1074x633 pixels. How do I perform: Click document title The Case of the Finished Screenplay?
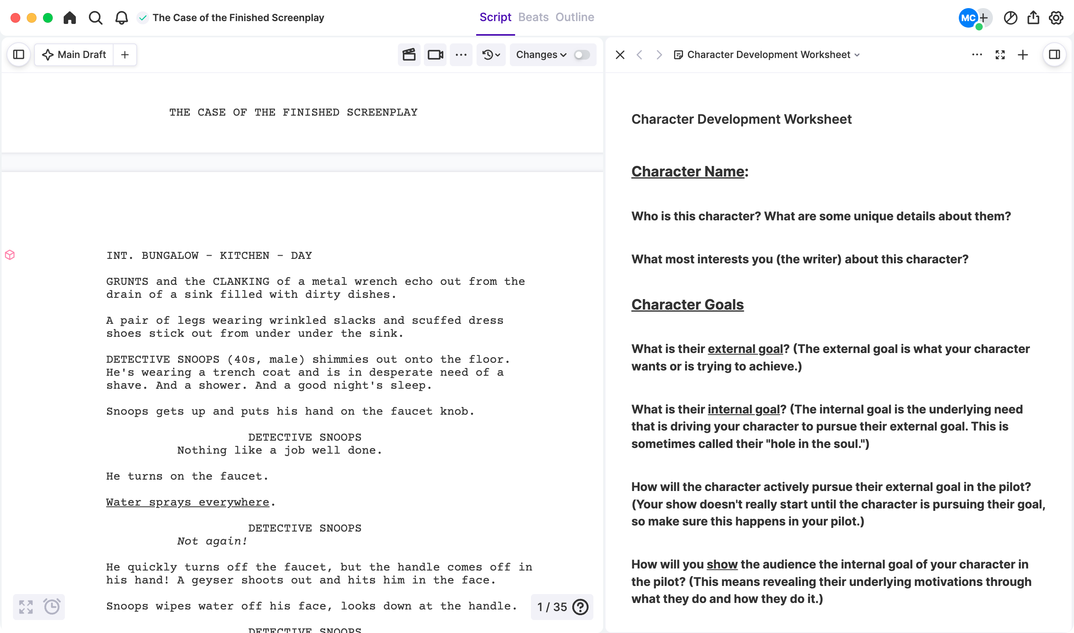pyautogui.click(x=238, y=17)
